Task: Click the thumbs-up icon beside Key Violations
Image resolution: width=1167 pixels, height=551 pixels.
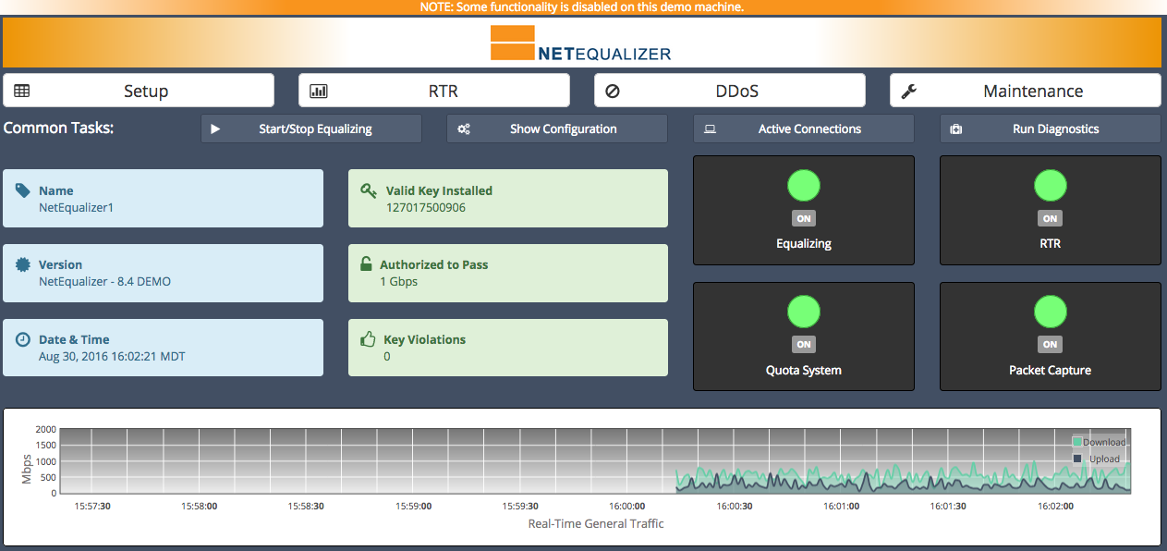Action: tap(368, 339)
